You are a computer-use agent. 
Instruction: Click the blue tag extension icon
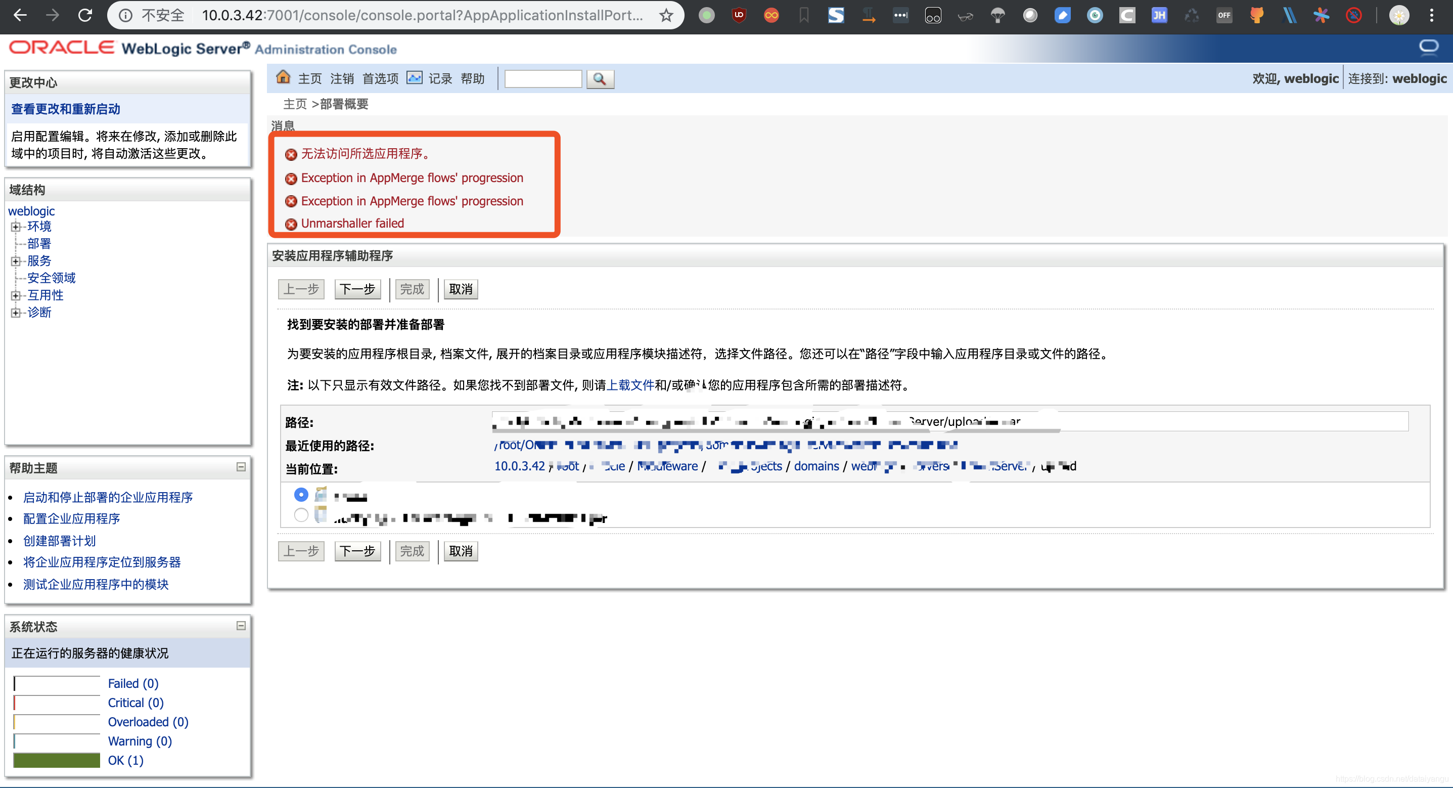point(1062,15)
